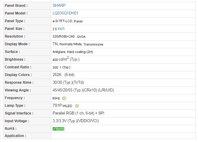Open the LQ035Q1DH01 panel model link
This screenshot has width=198, height=142.
pos(65,13)
